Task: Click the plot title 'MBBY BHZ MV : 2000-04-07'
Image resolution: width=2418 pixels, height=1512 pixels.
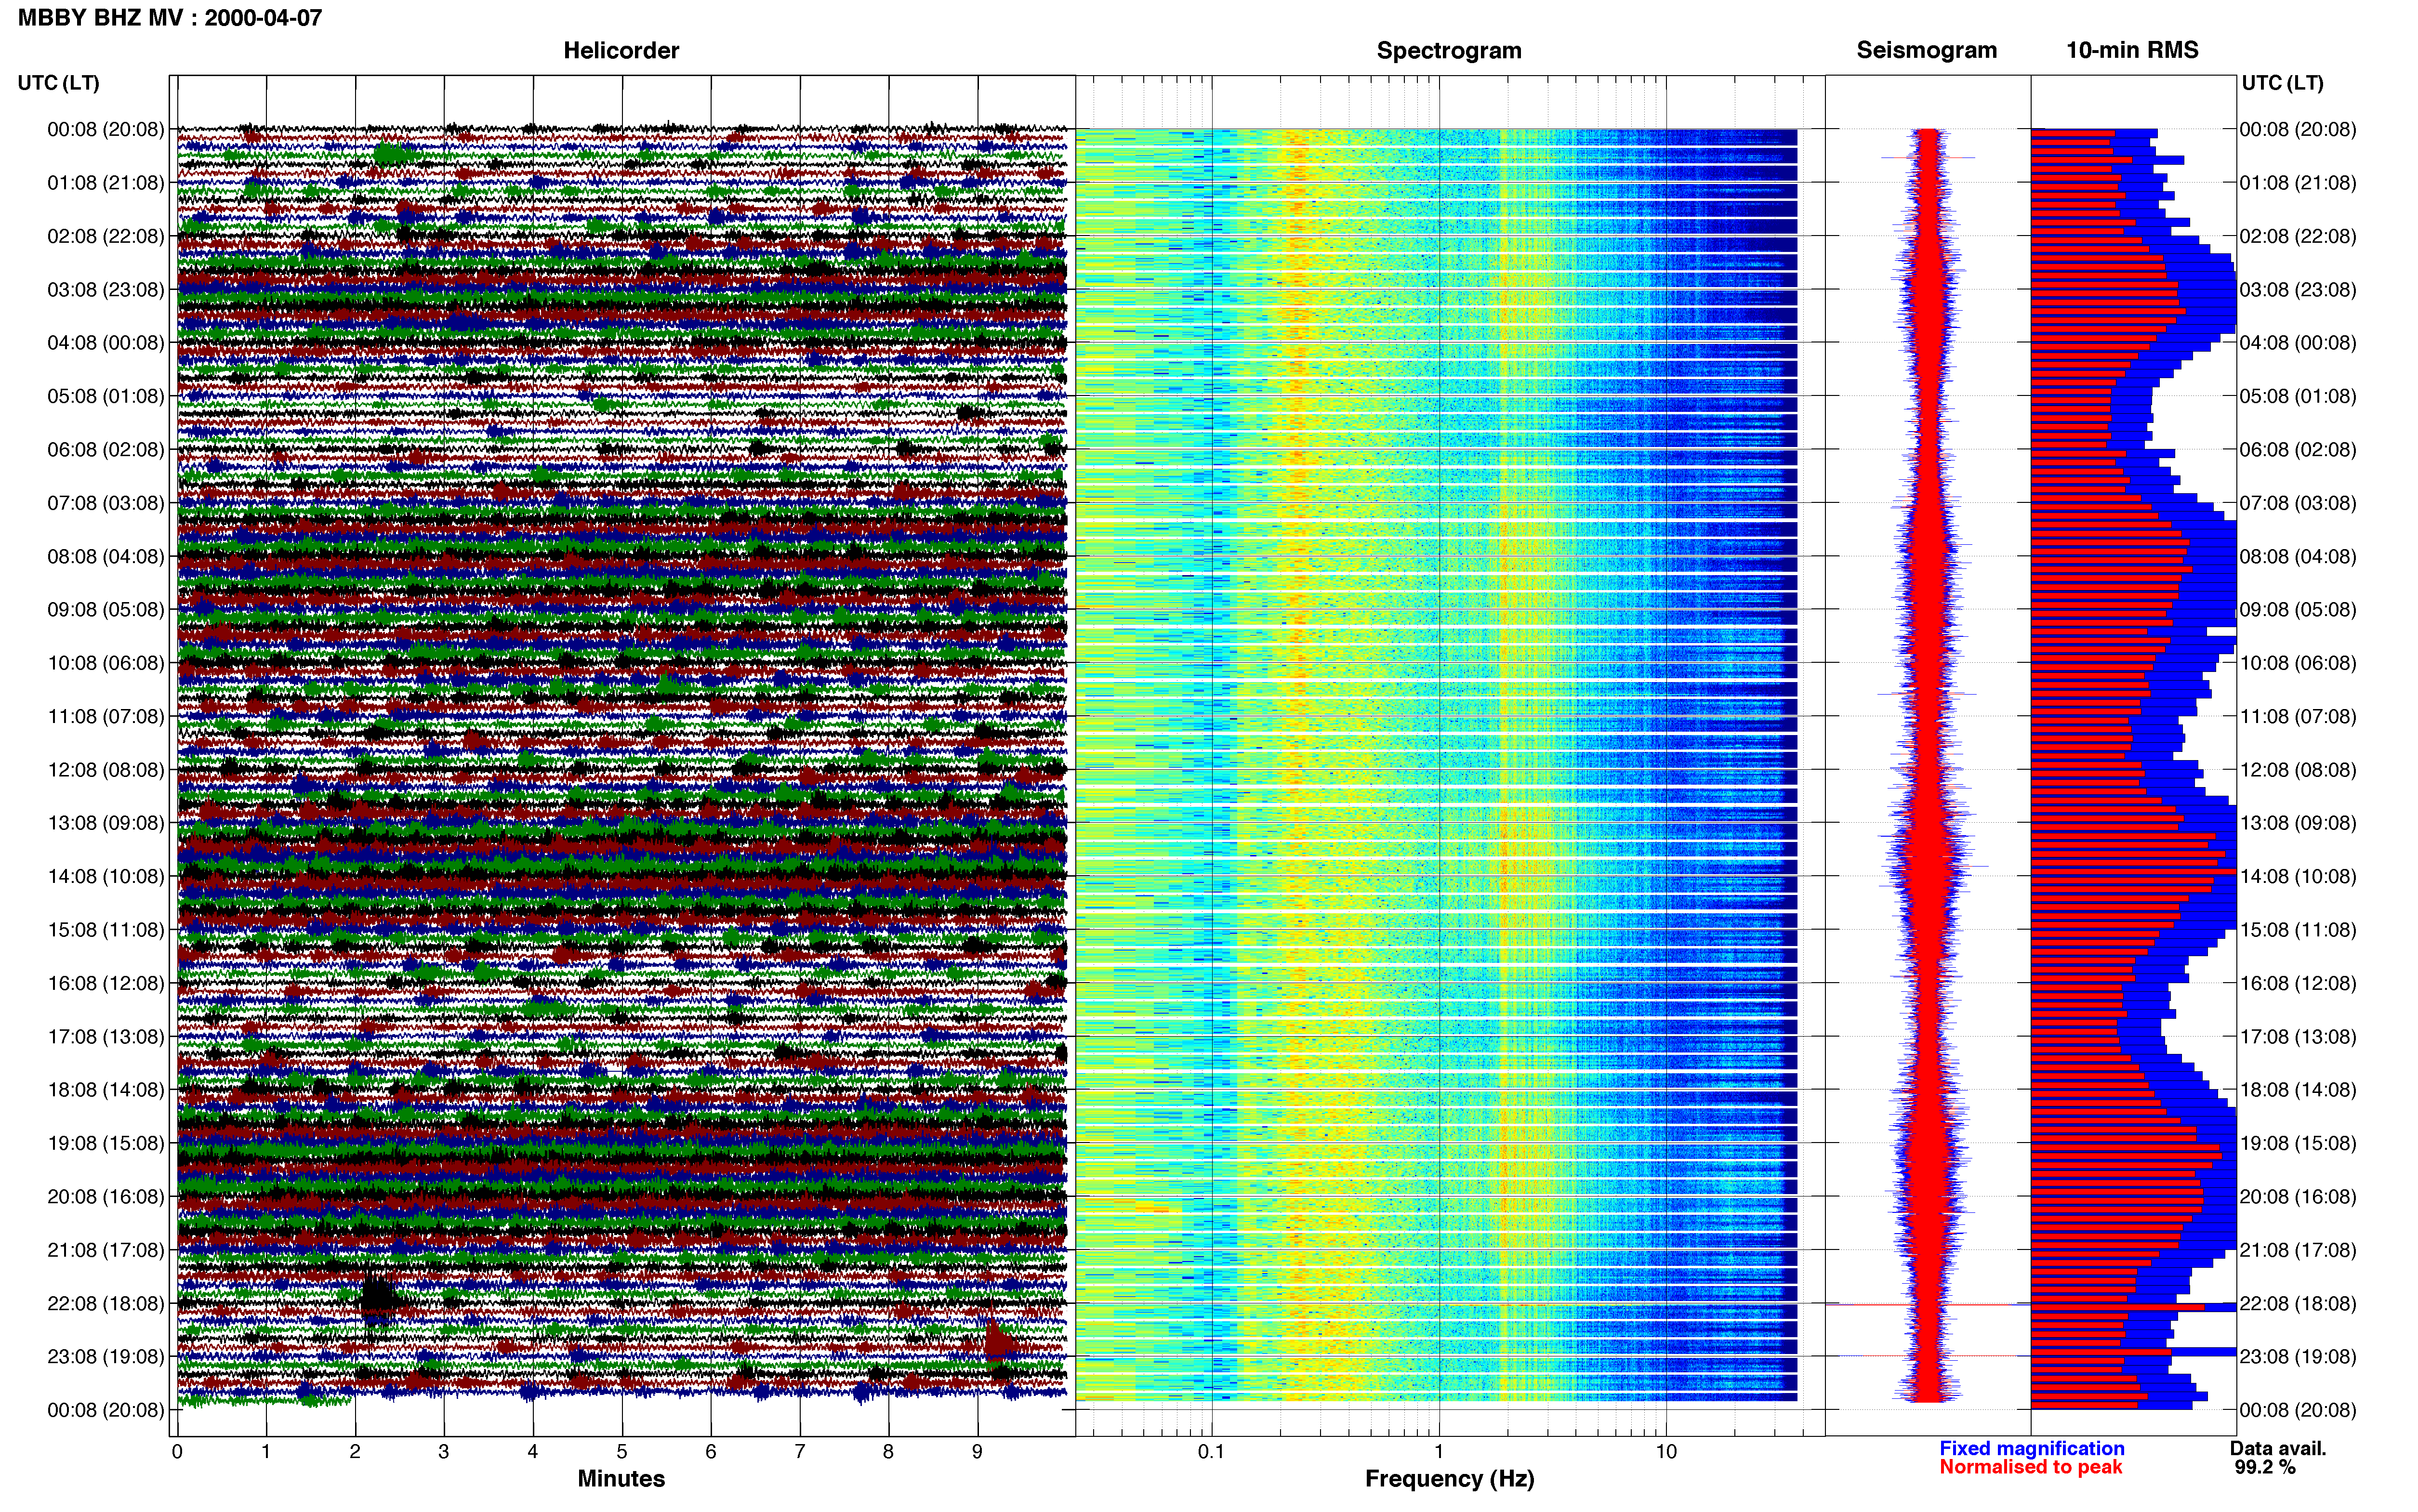Action: tap(170, 17)
